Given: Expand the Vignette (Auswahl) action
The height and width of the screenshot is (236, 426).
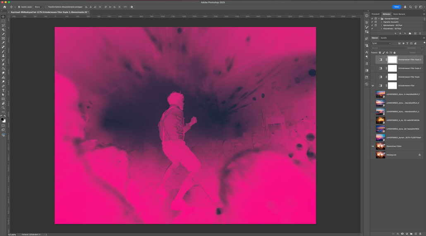Looking at the screenshot, I should [381, 22].
